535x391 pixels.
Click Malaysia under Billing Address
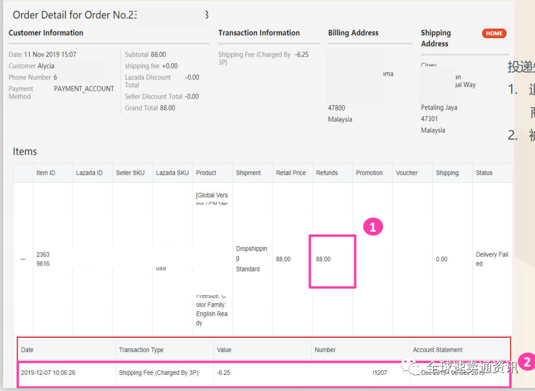(x=340, y=119)
